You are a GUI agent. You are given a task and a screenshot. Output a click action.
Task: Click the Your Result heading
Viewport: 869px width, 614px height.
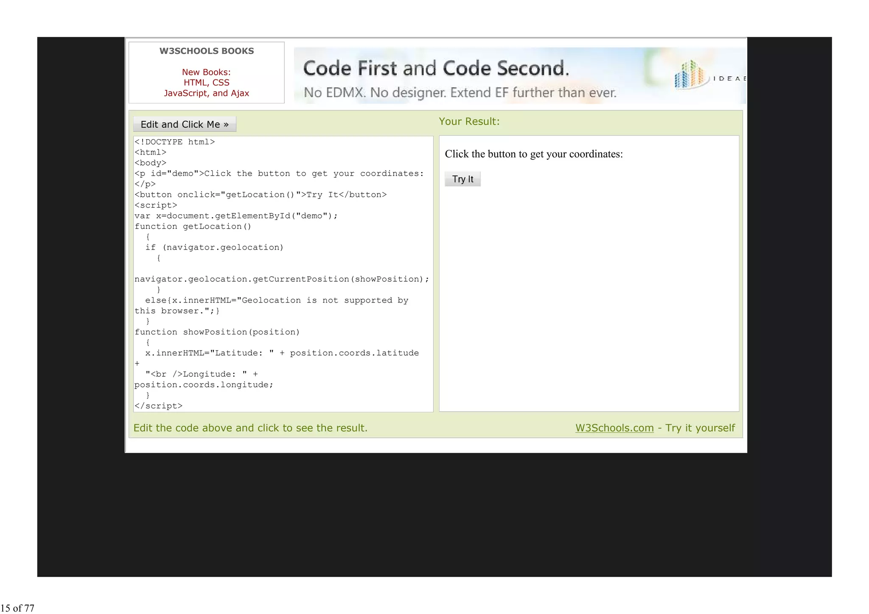point(469,121)
